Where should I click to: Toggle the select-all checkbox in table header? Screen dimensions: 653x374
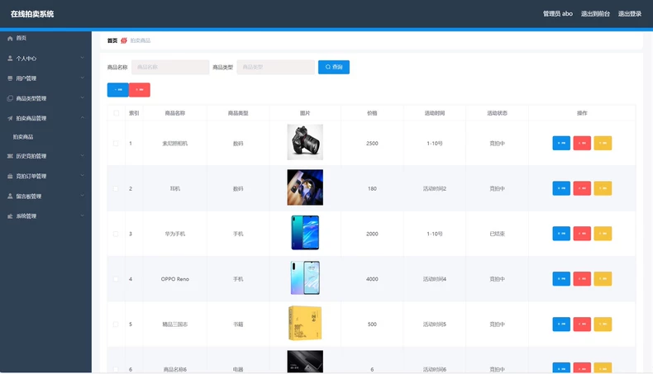pyautogui.click(x=117, y=113)
